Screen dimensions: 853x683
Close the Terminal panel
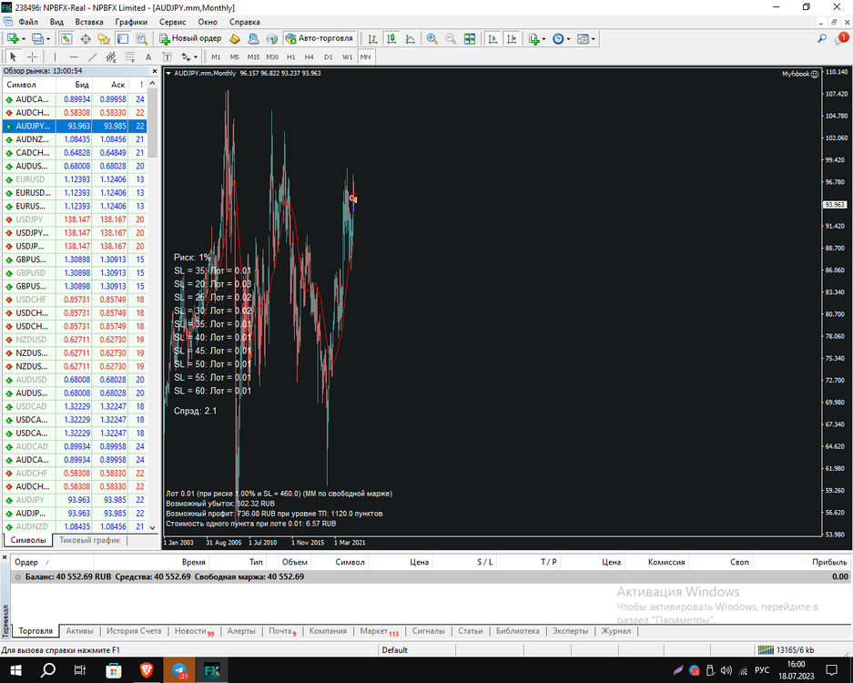pyautogui.click(x=5, y=558)
